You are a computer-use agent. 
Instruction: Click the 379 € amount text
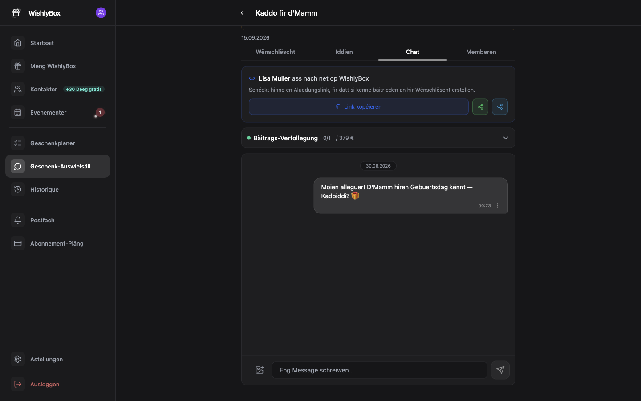pos(346,138)
